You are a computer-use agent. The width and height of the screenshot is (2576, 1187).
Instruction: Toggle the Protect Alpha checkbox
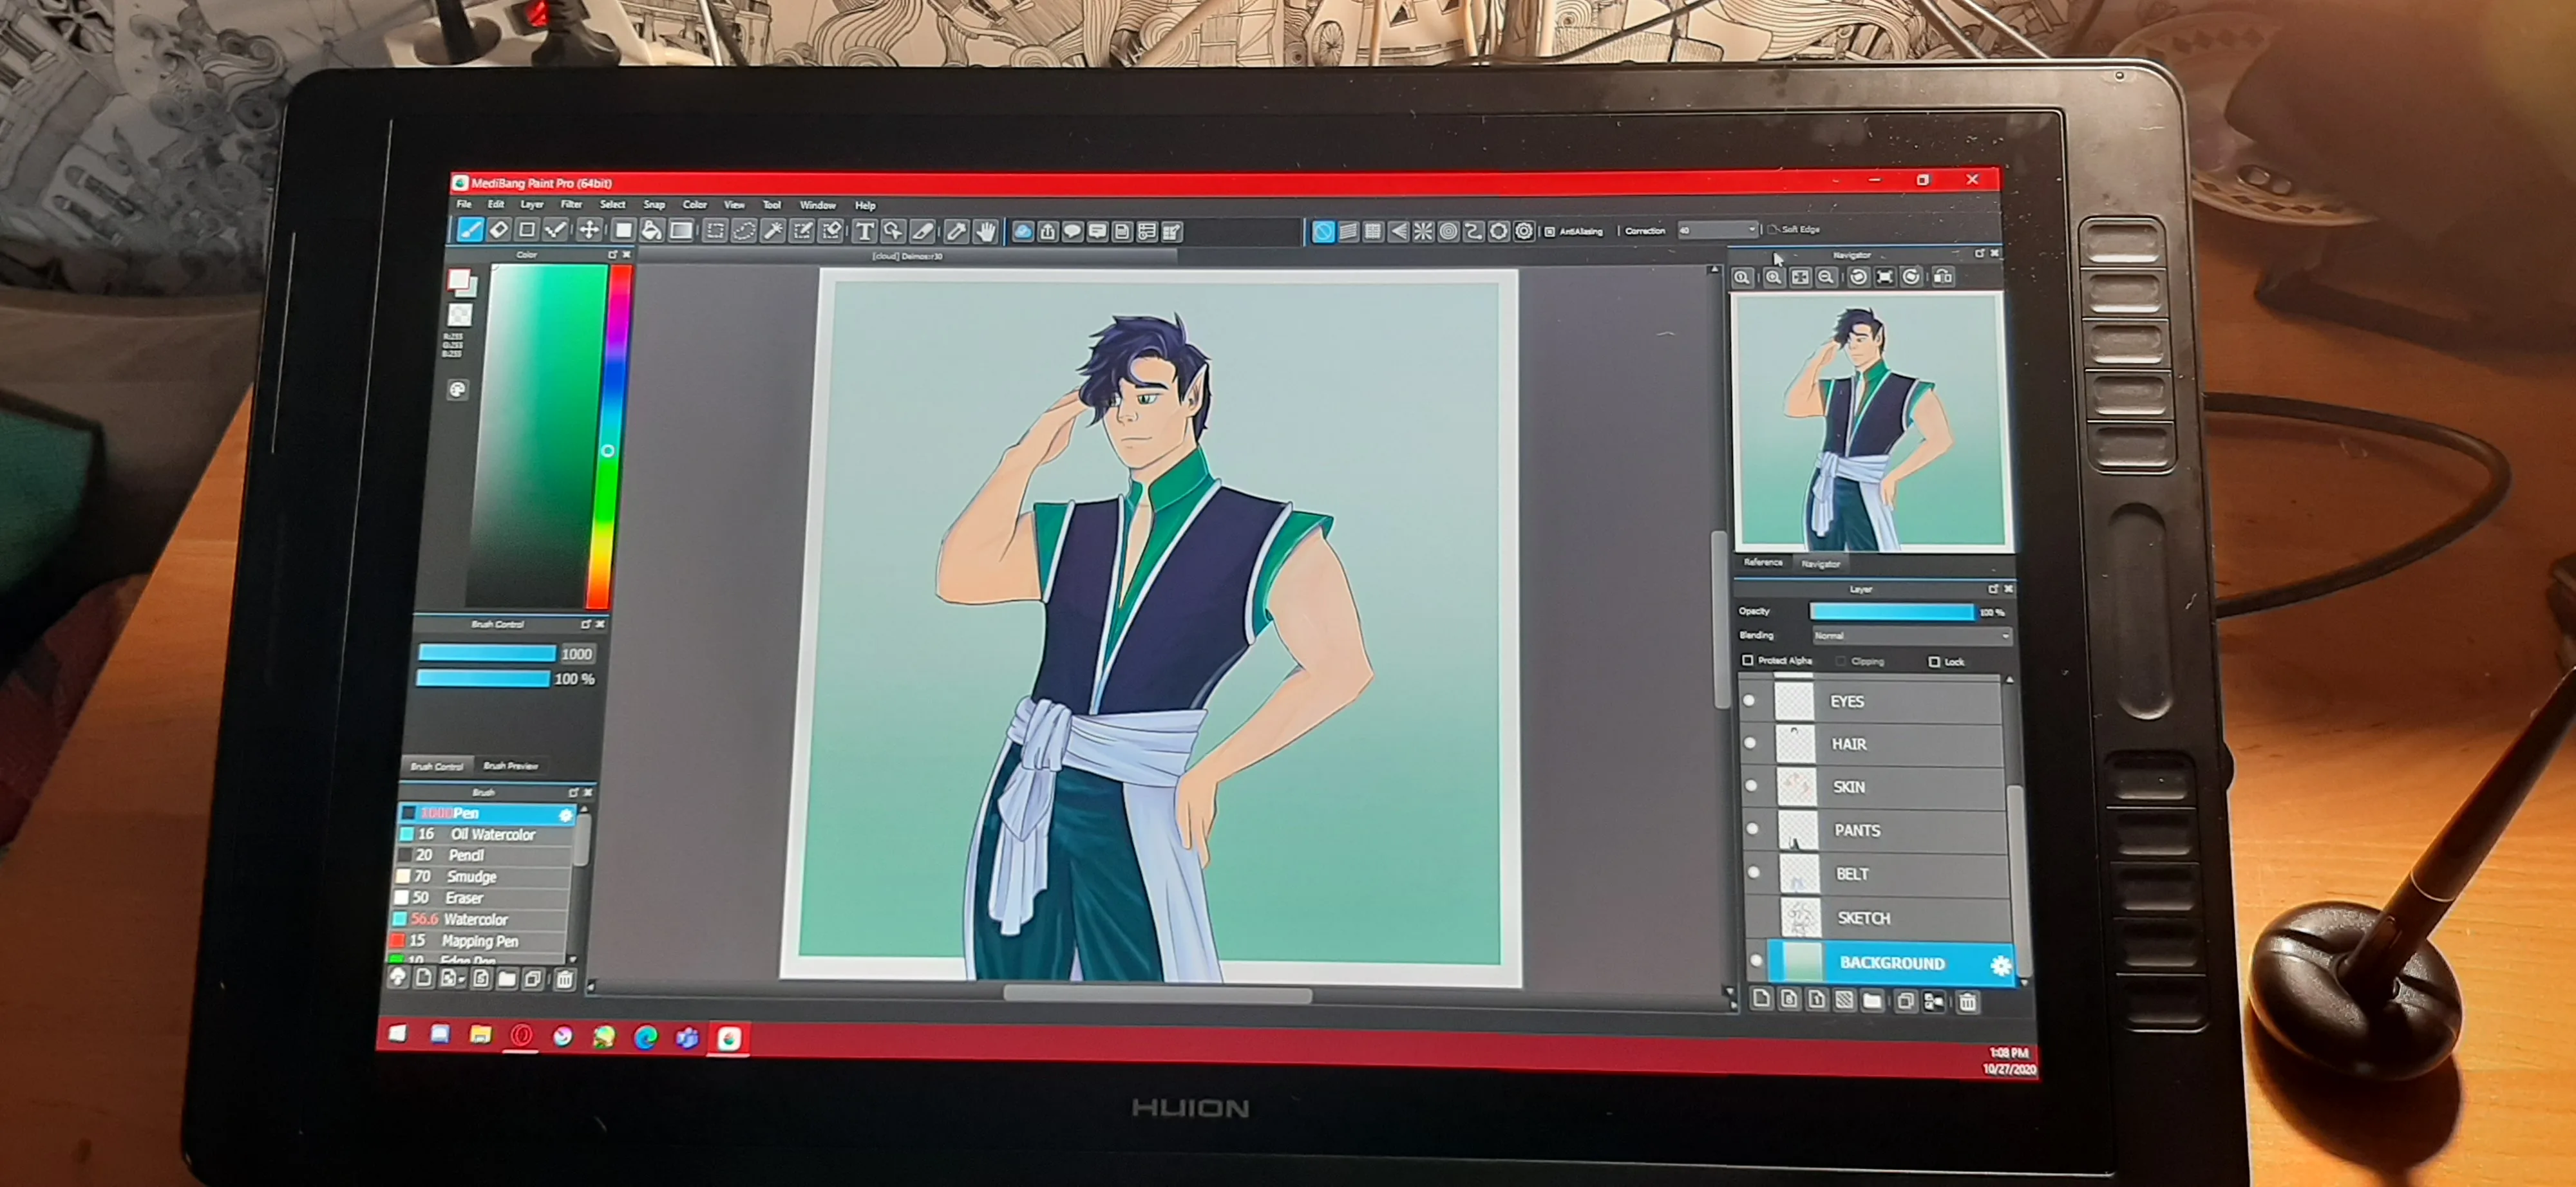pyautogui.click(x=1748, y=660)
